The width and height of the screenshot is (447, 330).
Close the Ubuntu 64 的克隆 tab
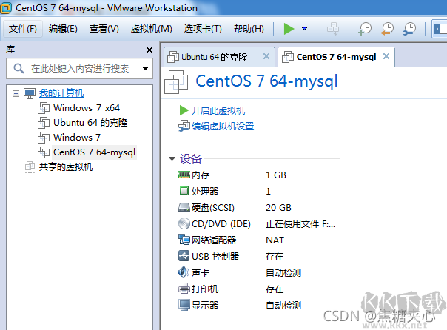[x=266, y=56]
